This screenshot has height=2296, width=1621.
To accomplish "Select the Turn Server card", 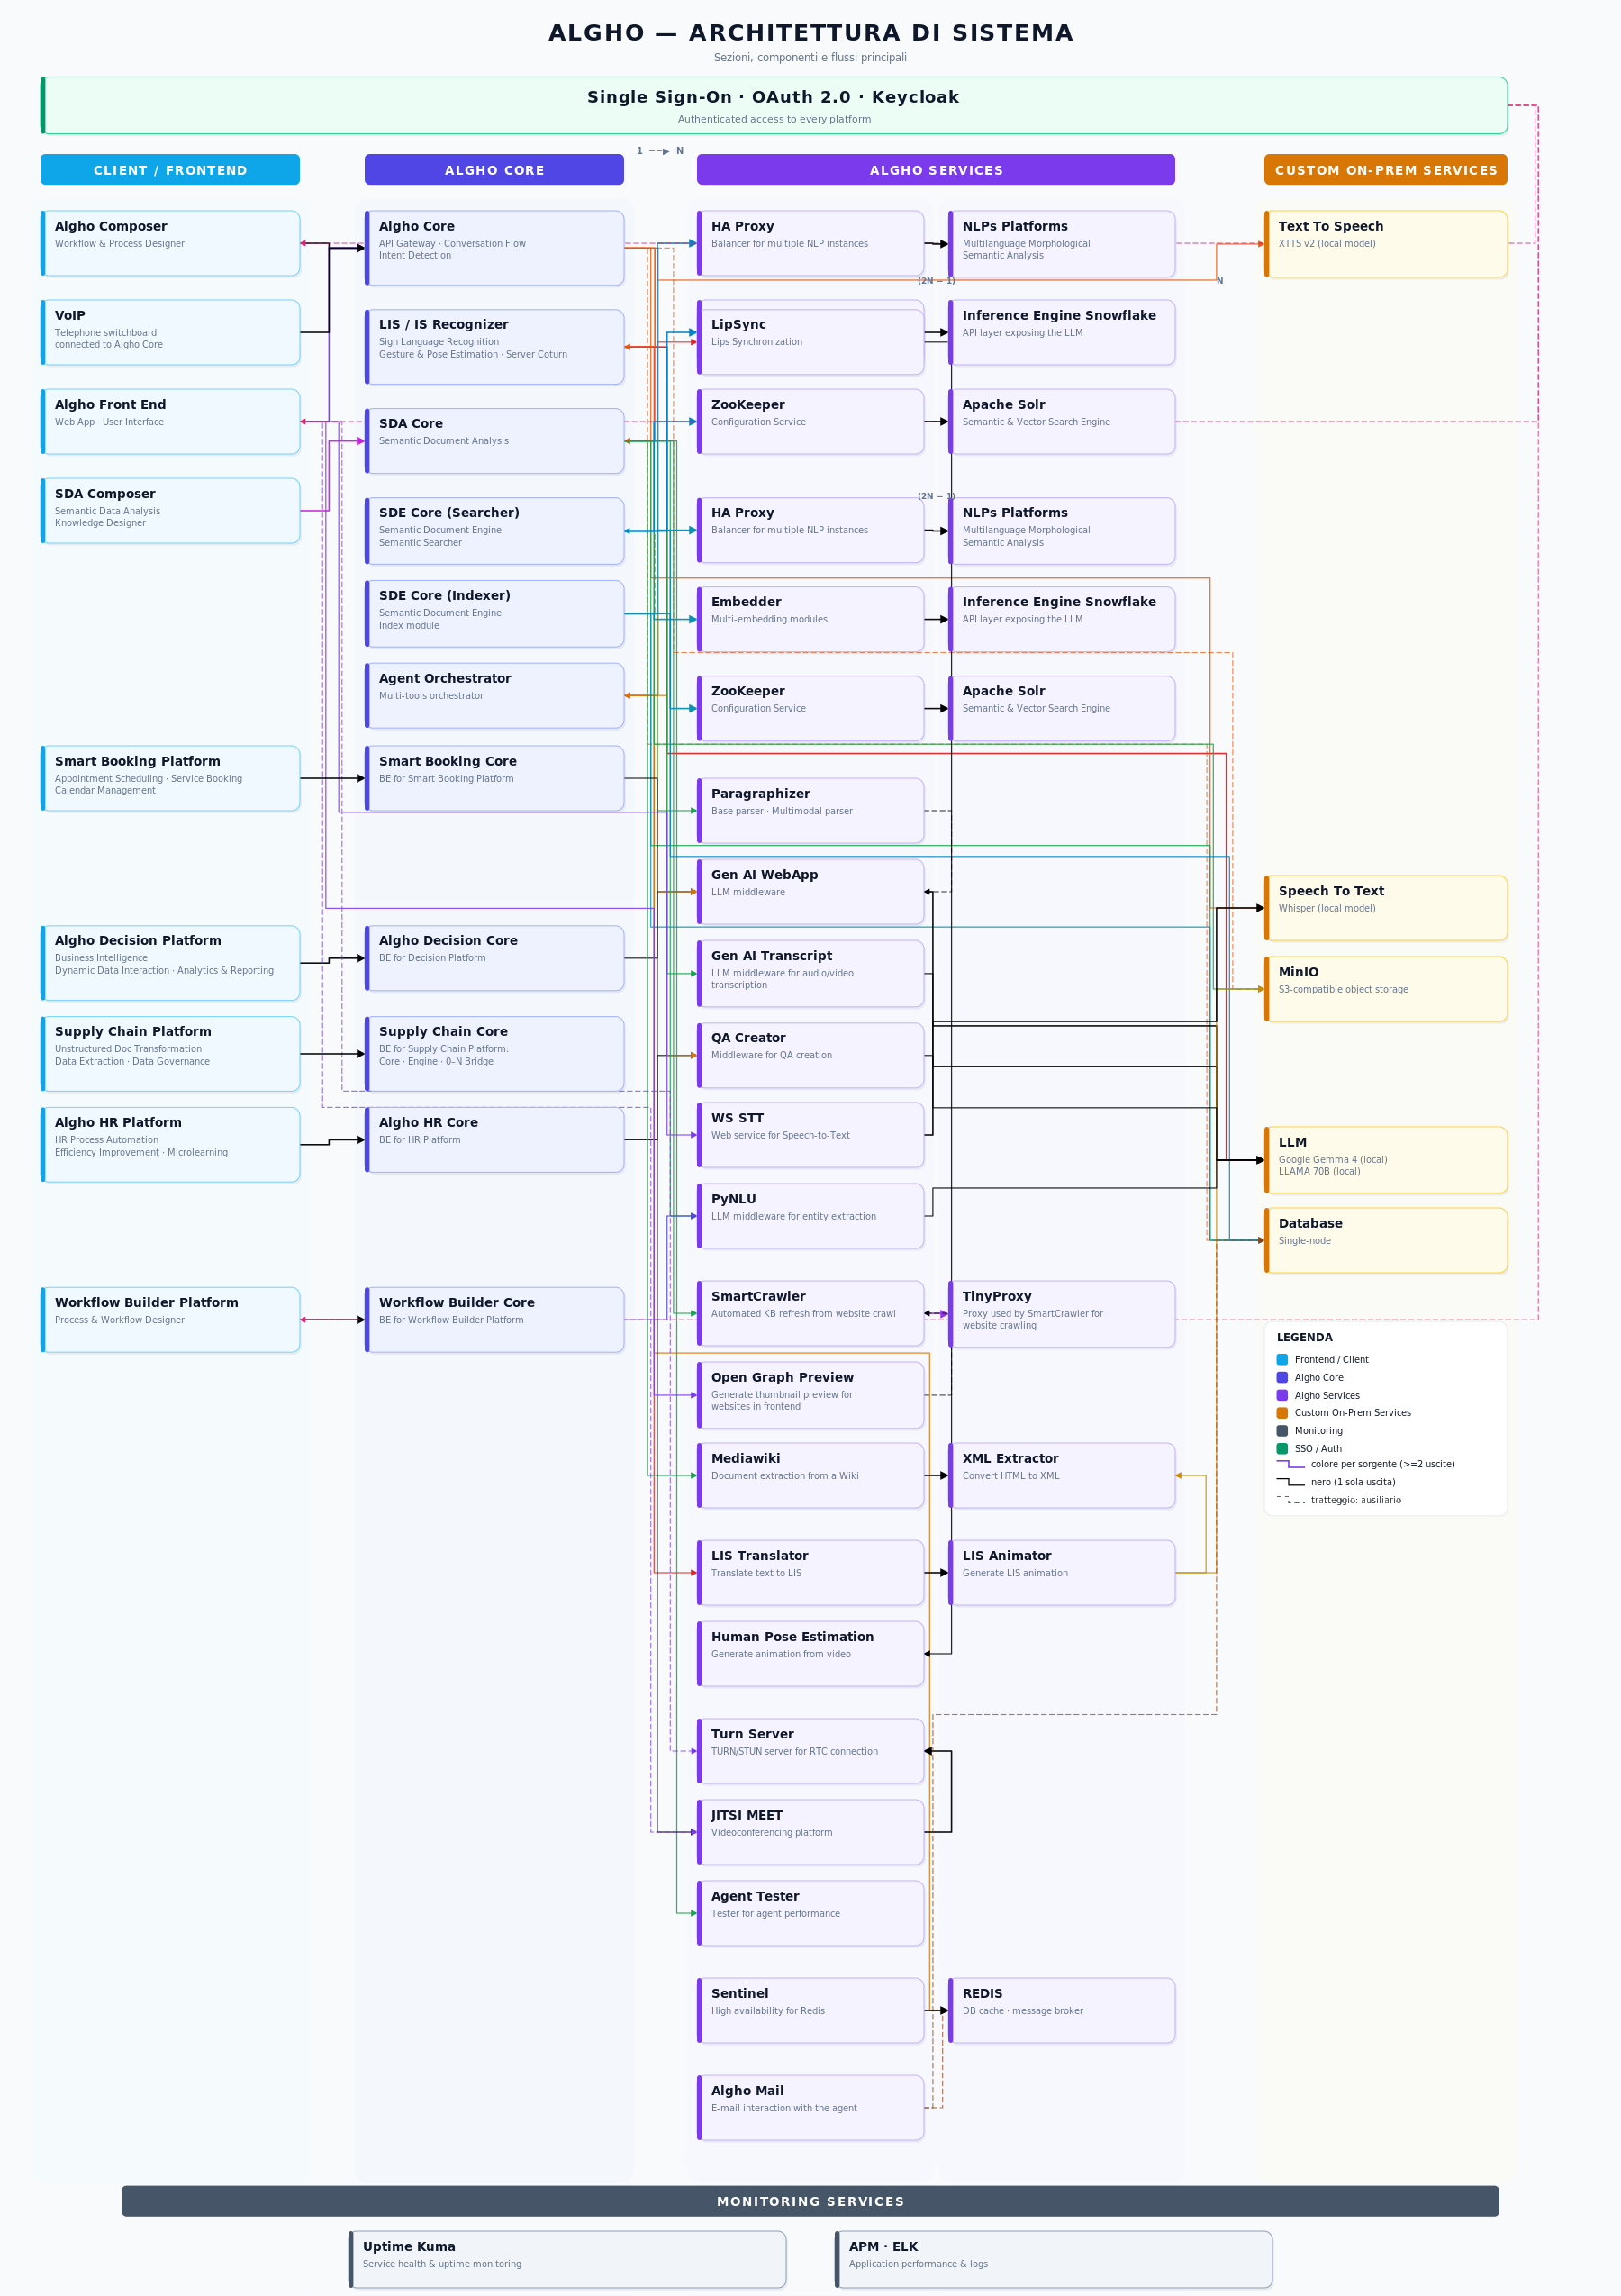I will [x=810, y=1751].
